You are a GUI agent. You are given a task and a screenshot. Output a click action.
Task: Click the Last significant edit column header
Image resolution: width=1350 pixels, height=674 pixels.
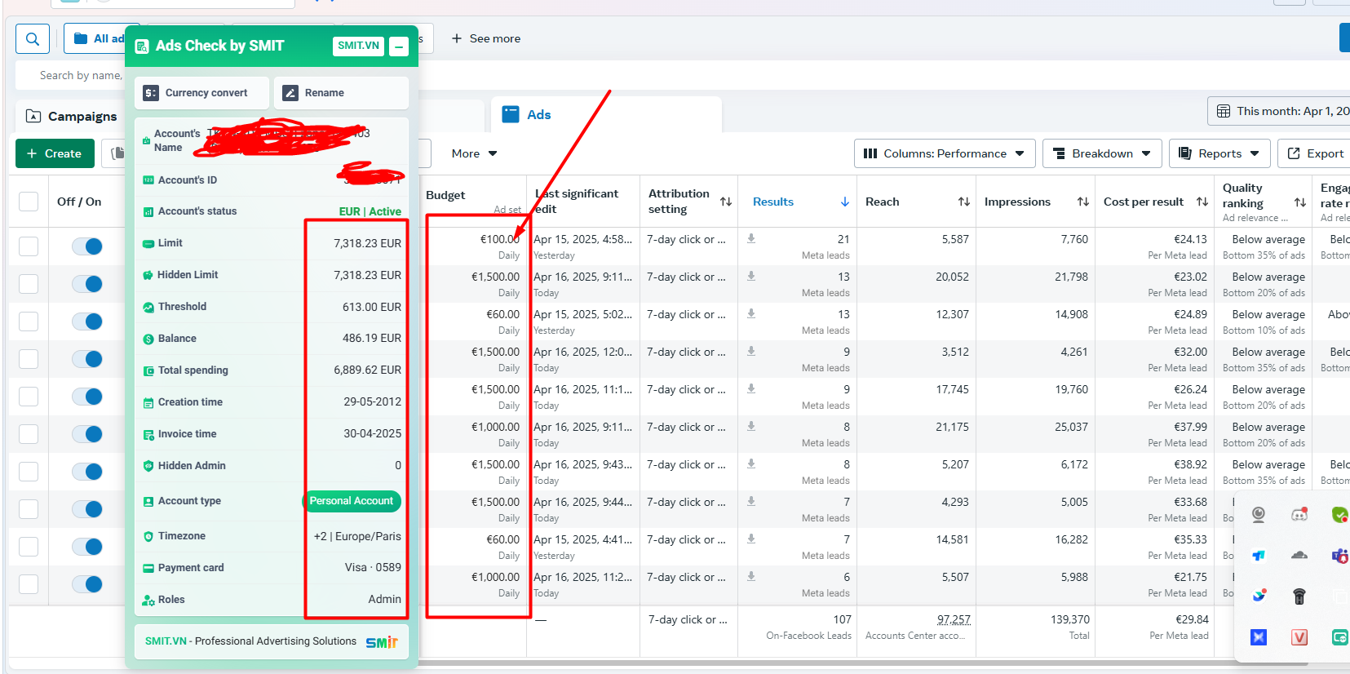coord(578,201)
